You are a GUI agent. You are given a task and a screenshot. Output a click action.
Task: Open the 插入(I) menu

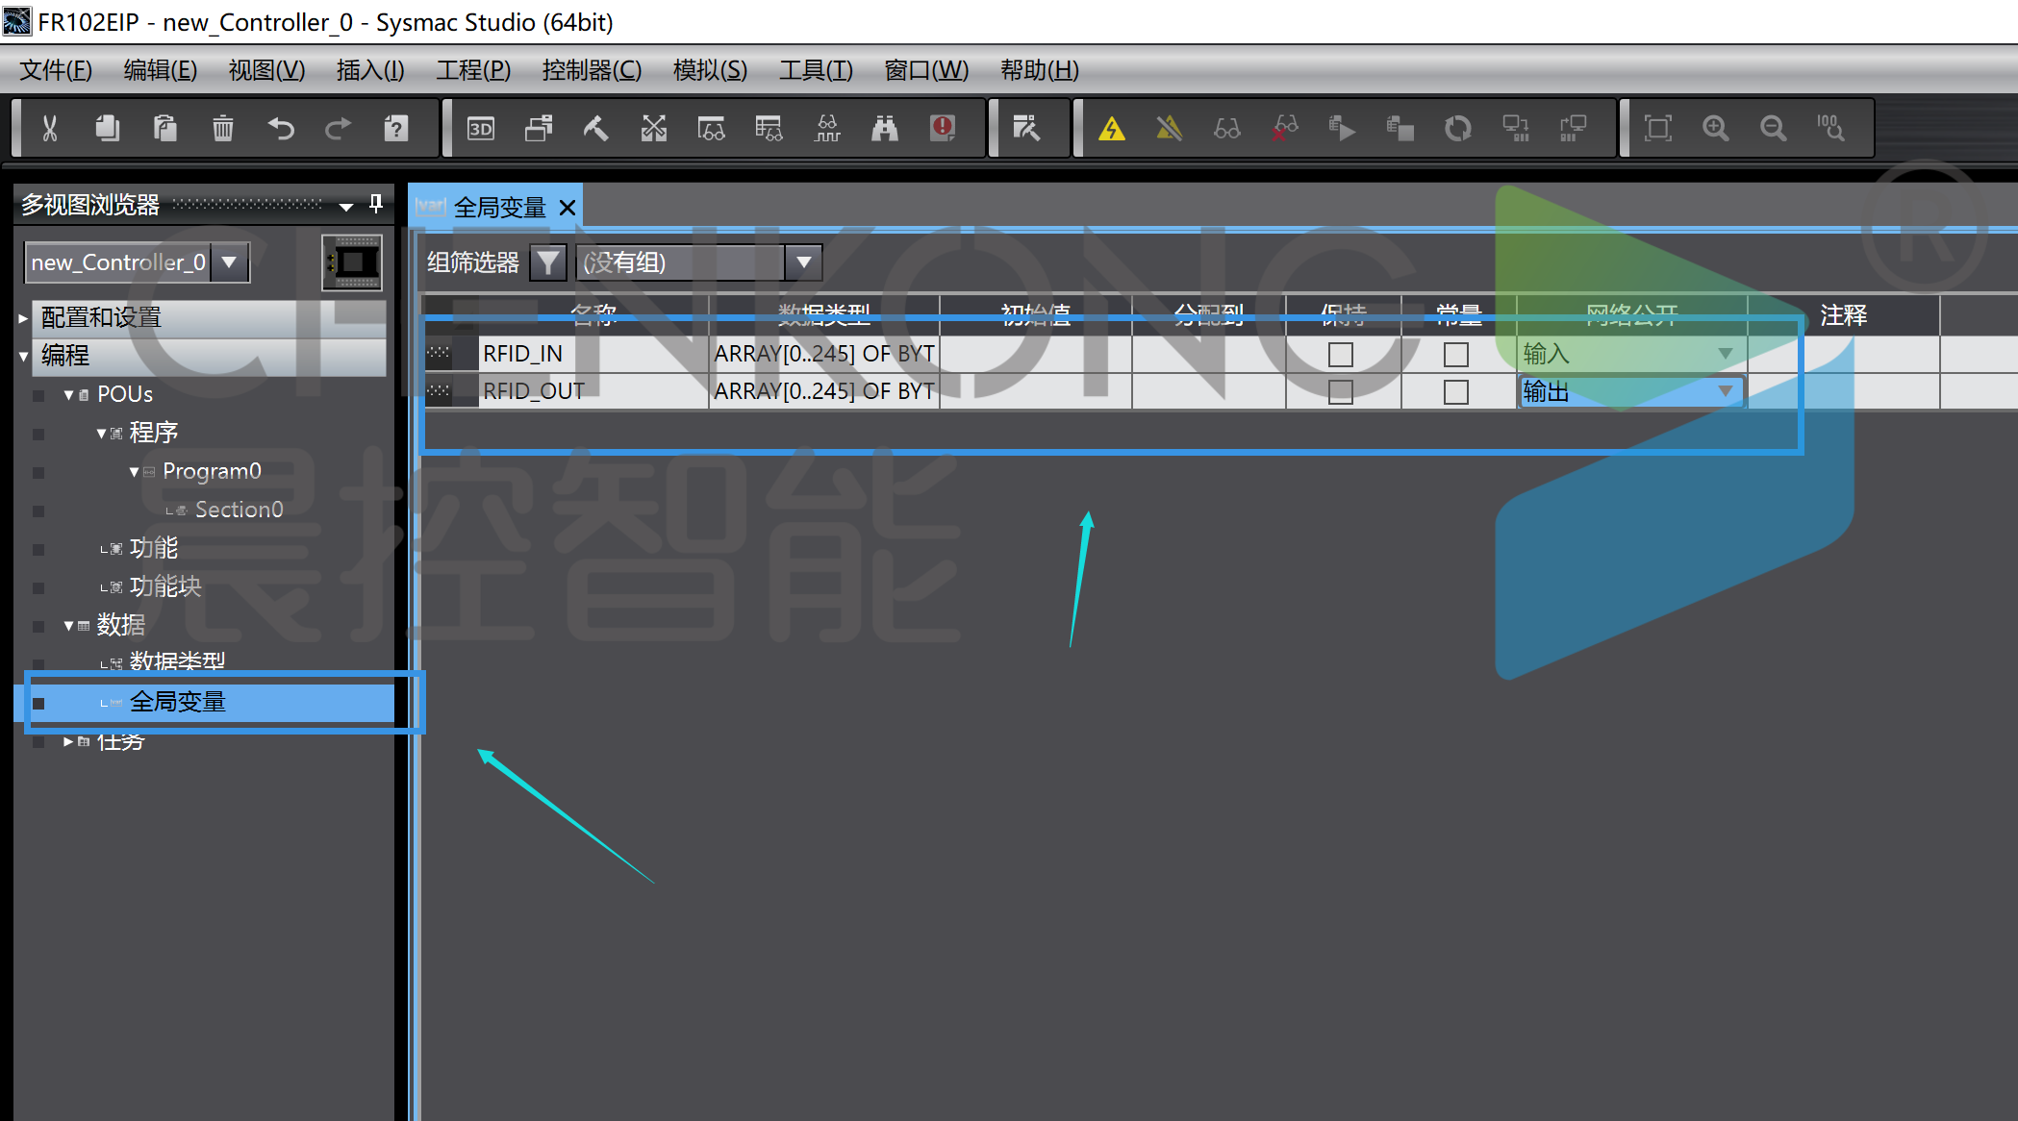370,70
